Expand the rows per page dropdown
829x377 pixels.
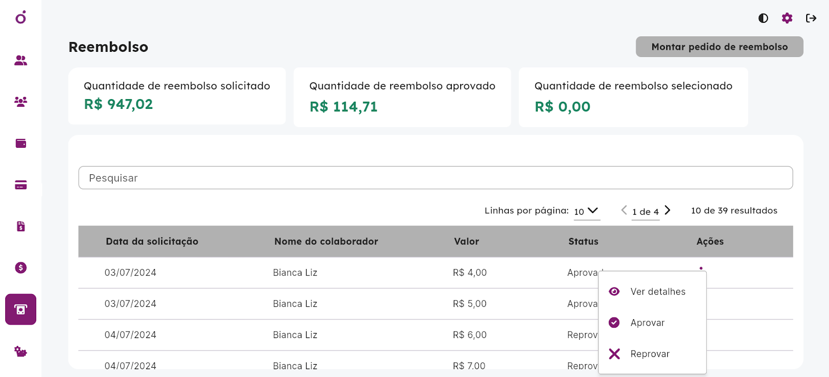tap(587, 211)
